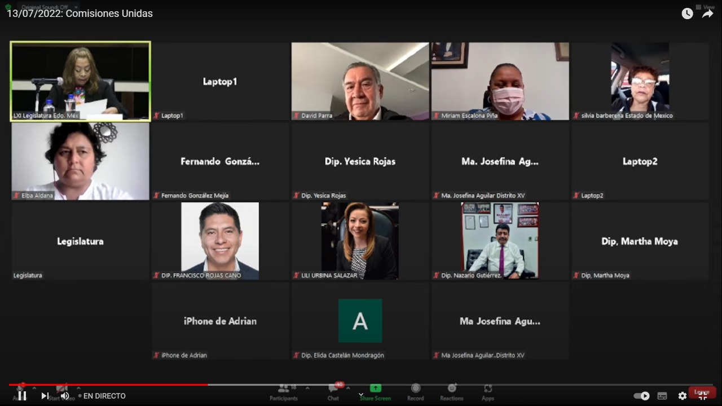Expand the arrow next to Chat

pos(348,388)
